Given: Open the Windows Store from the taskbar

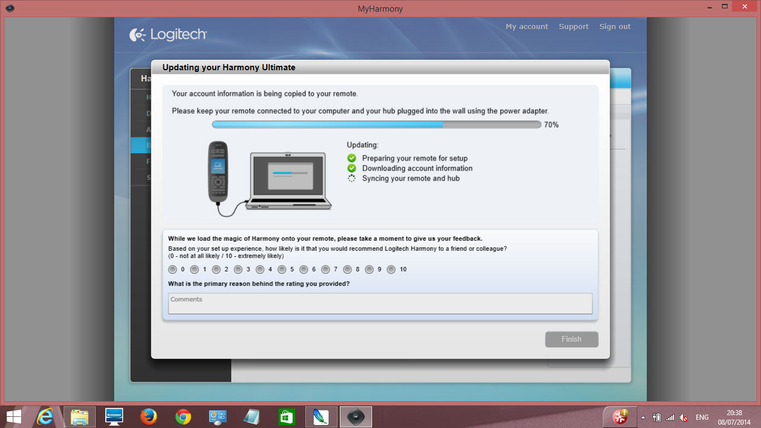Looking at the screenshot, I should [x=286, y=417].
